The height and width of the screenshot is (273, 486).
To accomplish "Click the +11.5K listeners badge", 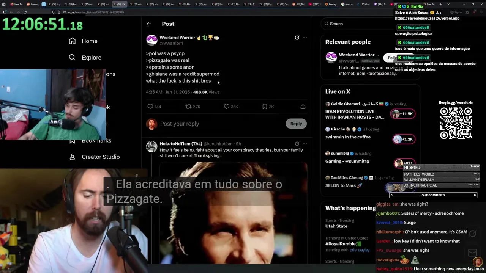I will point(402,114).
